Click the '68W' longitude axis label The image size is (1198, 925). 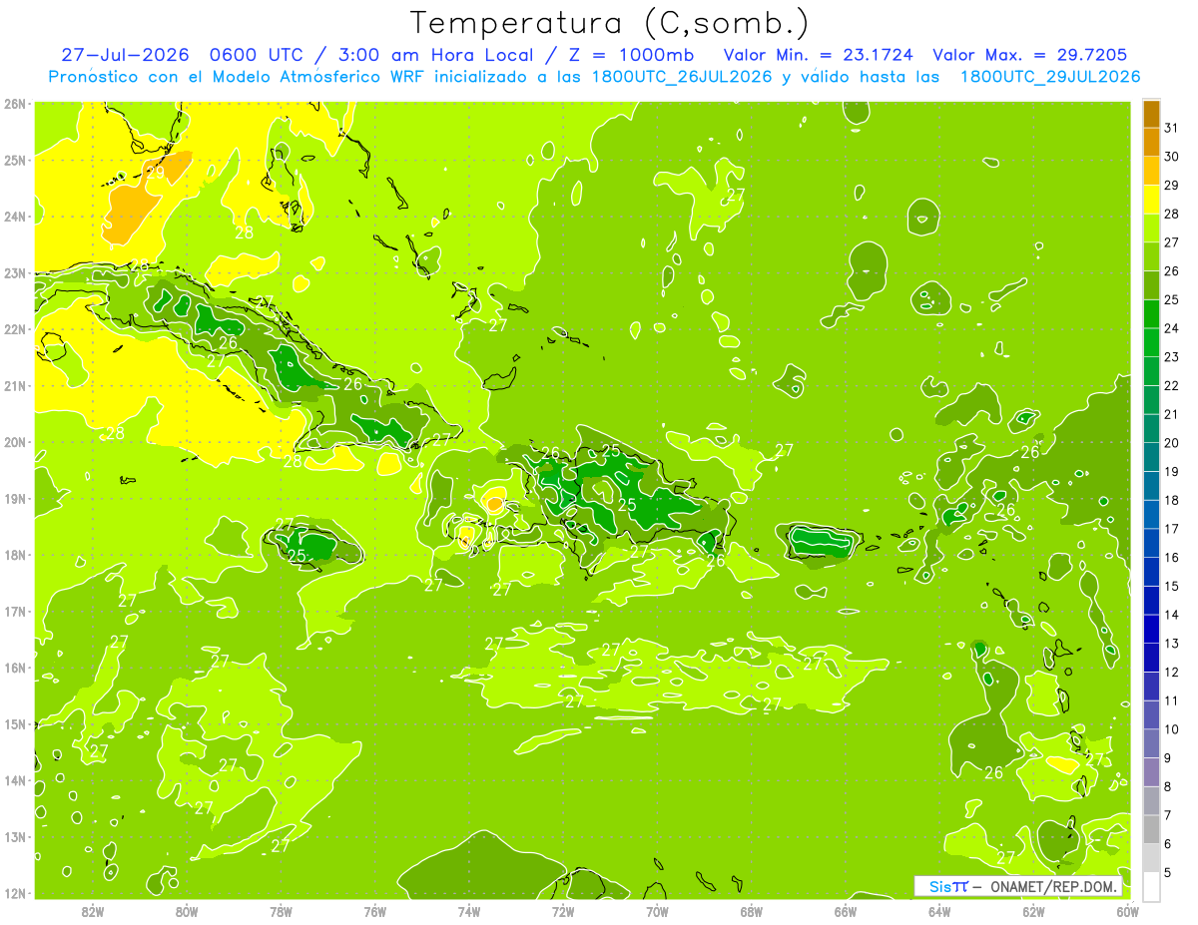point(752,911)
